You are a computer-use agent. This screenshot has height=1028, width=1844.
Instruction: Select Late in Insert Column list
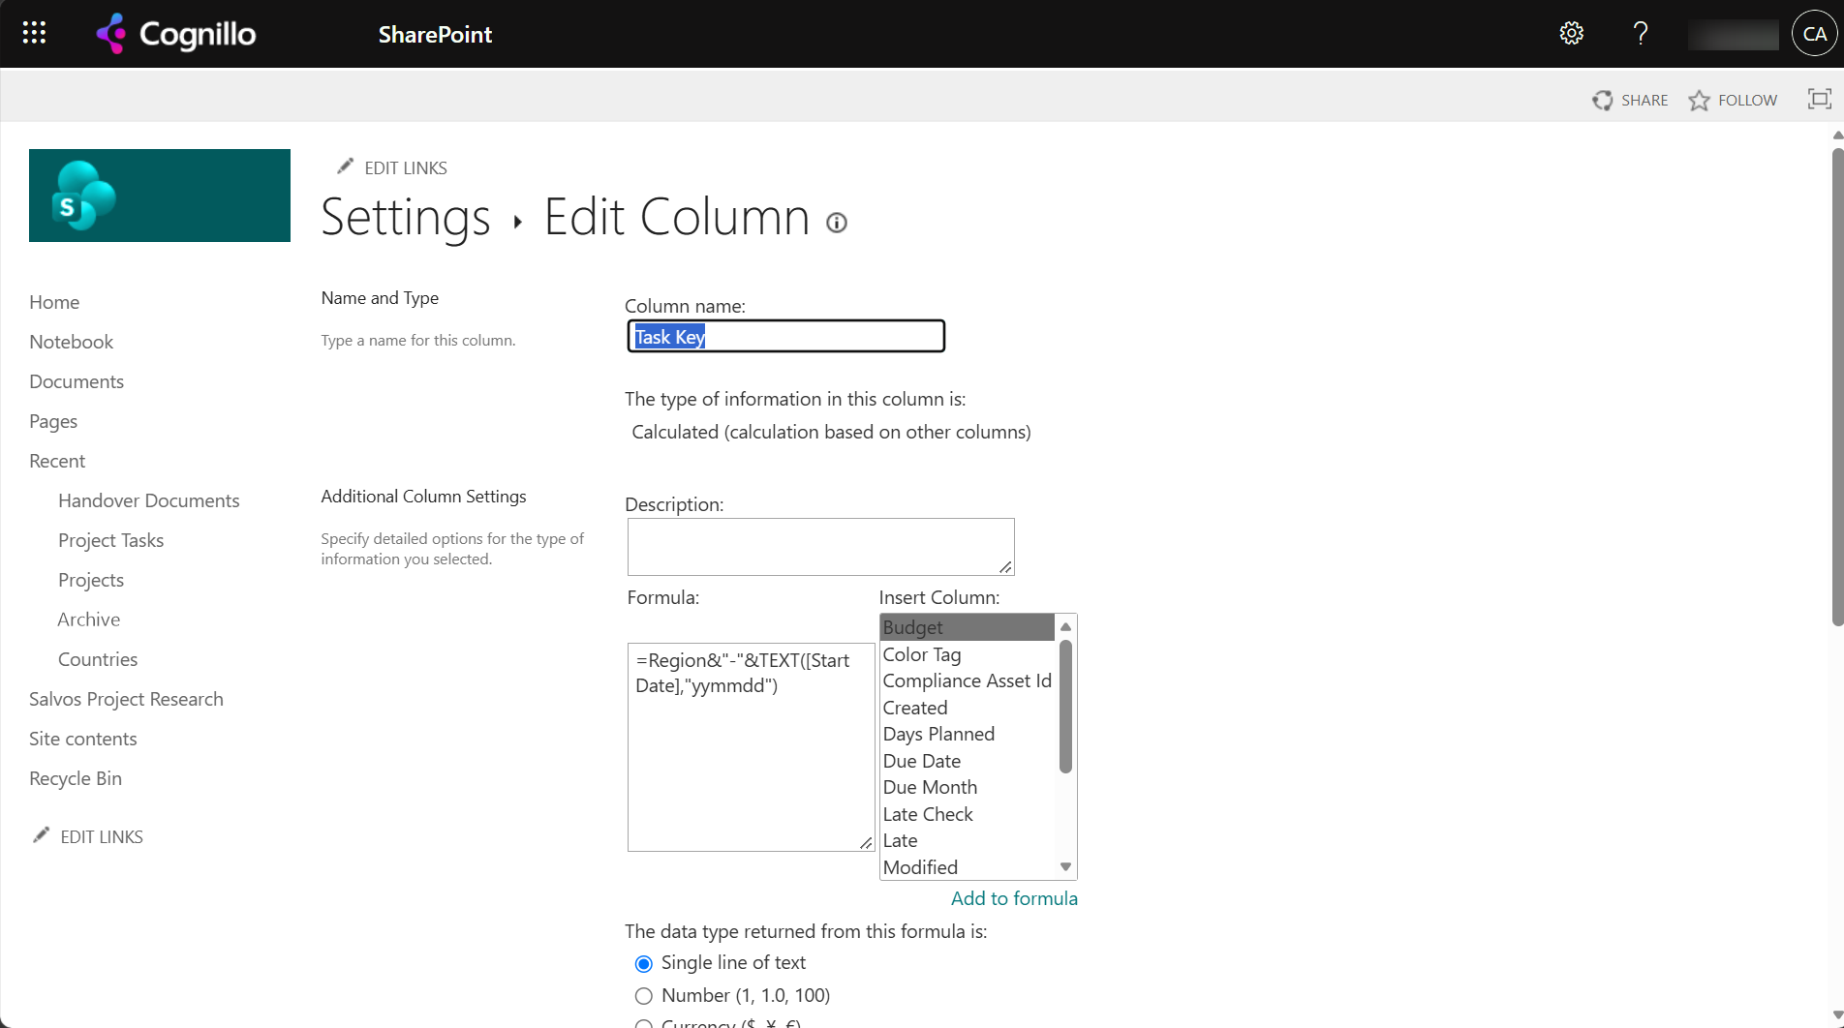pyautogui.click(x=967, y=840)
